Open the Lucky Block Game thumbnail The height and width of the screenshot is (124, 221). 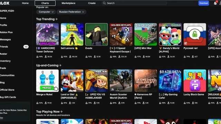pyautogui.click(x=195, y=81)
